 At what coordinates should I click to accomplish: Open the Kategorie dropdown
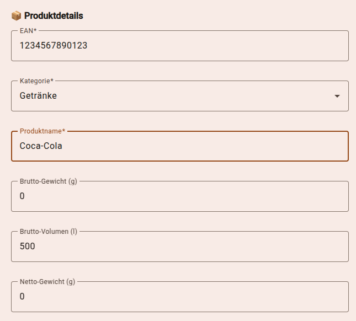[179, 96]
